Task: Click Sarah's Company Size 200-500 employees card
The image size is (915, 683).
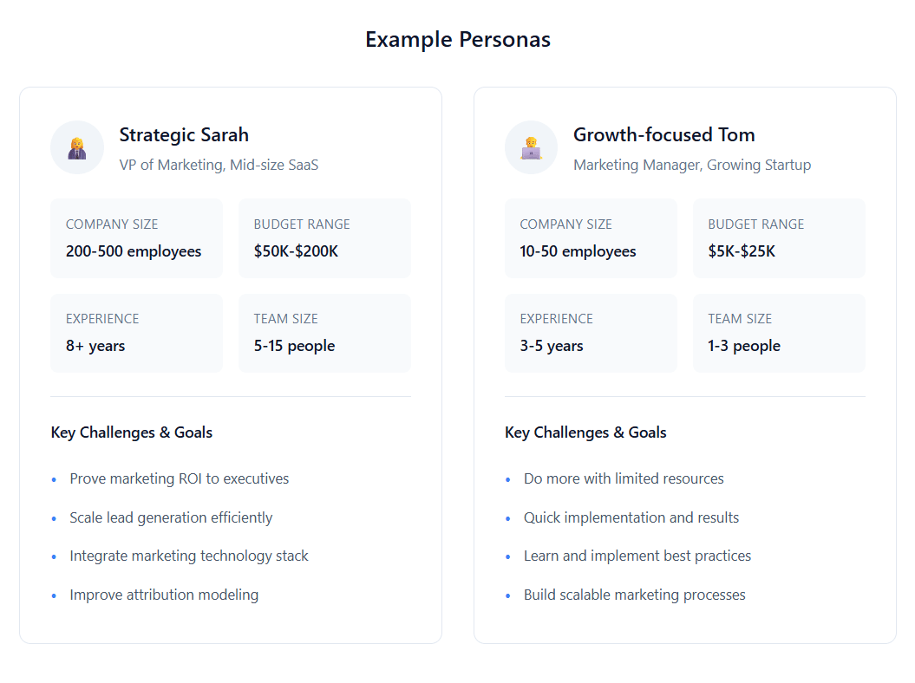Action: 136,238
